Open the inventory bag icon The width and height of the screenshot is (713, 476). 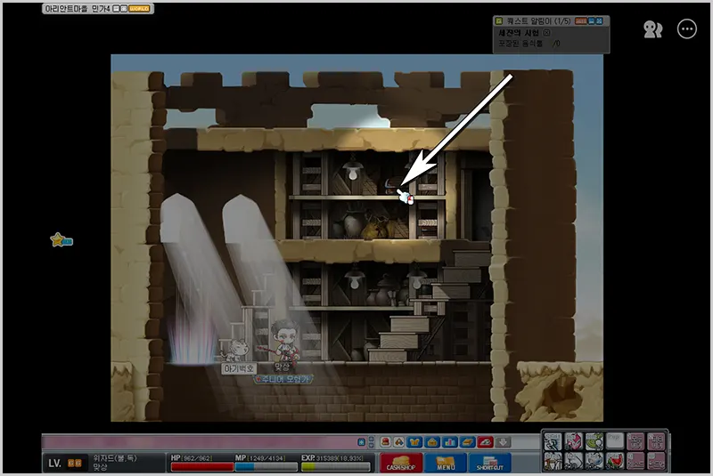tap(432, 442)
